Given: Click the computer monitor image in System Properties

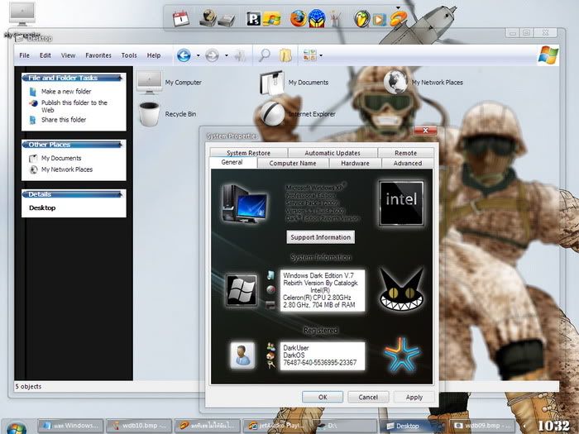Looking at the screenshot, I should coord(245,204).
